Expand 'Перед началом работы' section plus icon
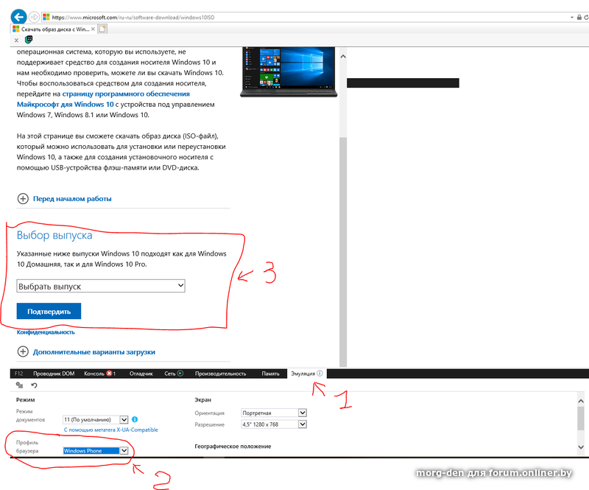 click(x=23, y=198)
